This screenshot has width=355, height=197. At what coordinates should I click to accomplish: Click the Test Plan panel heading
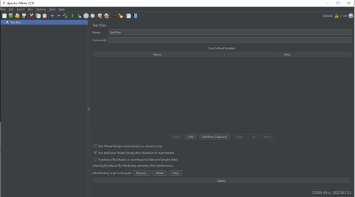pos(99,25)
